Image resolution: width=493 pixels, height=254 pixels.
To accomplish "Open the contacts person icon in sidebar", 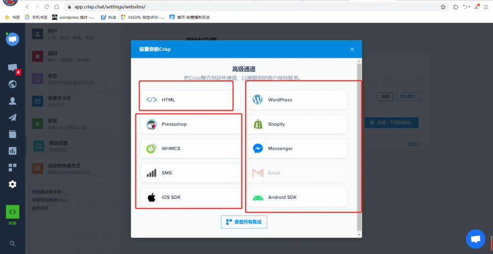I will coord(12,101).
